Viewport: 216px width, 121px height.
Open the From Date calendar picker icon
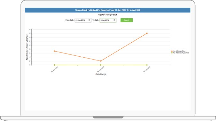pos(89,20)
